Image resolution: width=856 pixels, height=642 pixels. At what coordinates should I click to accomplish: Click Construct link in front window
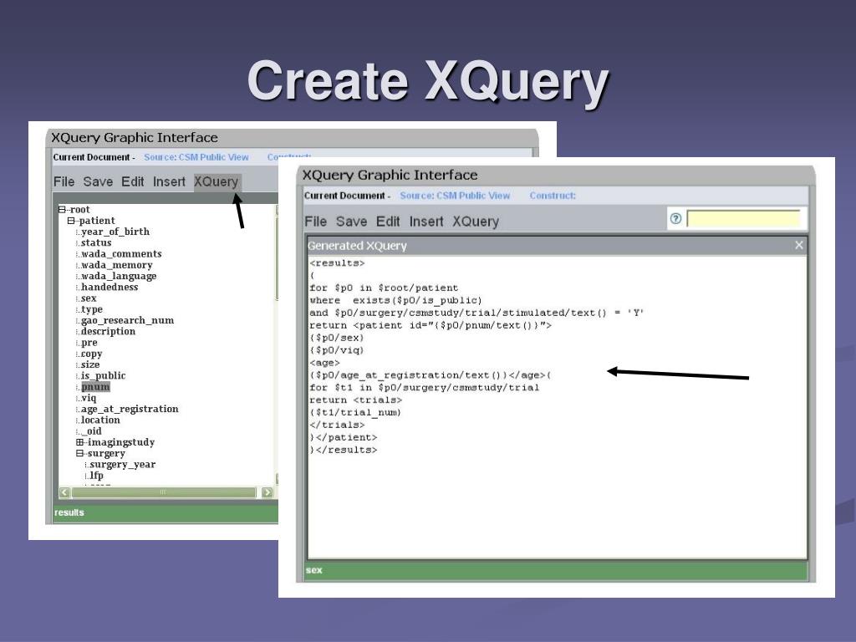coord(553,196)
